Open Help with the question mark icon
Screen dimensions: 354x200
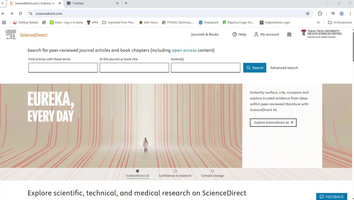click(x=239, y=34)
